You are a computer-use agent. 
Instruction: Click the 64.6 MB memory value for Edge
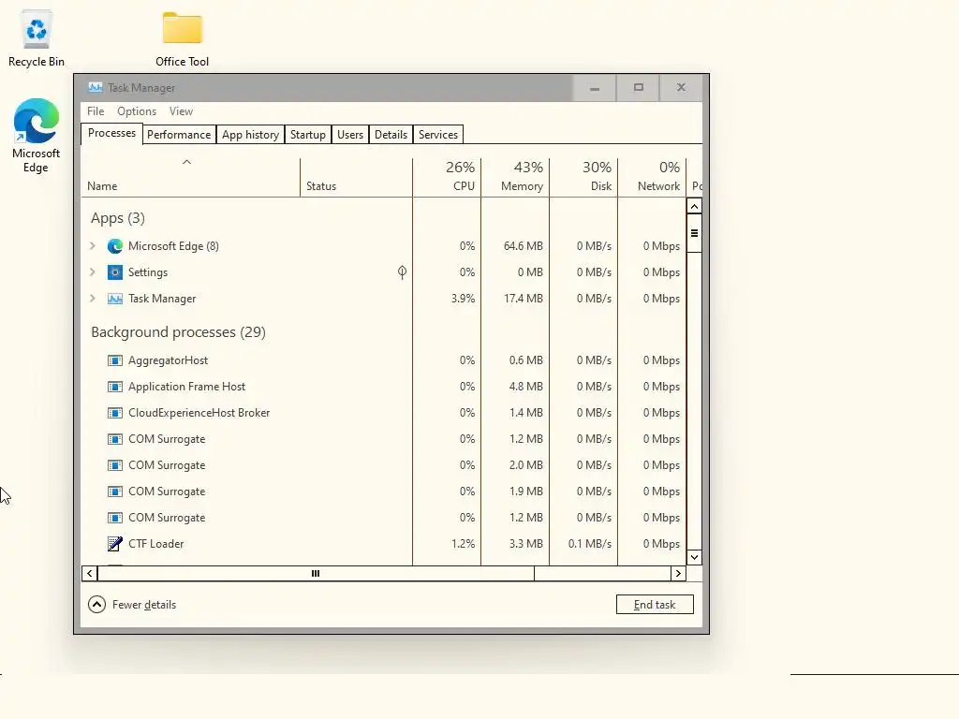[523, 246]
